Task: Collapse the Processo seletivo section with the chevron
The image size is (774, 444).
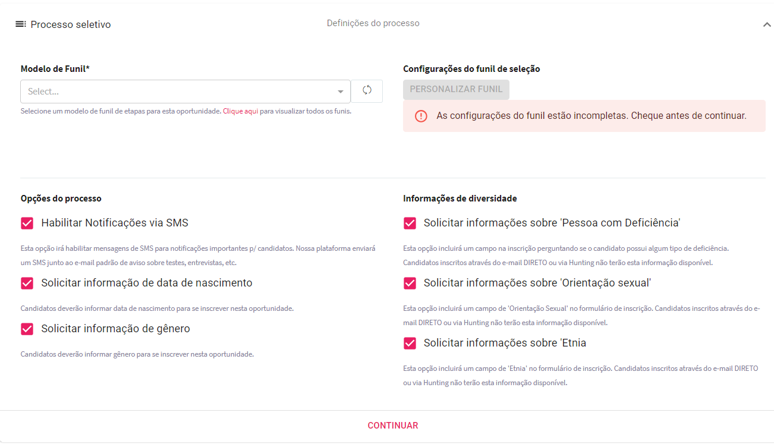Action: click(766, 25)
